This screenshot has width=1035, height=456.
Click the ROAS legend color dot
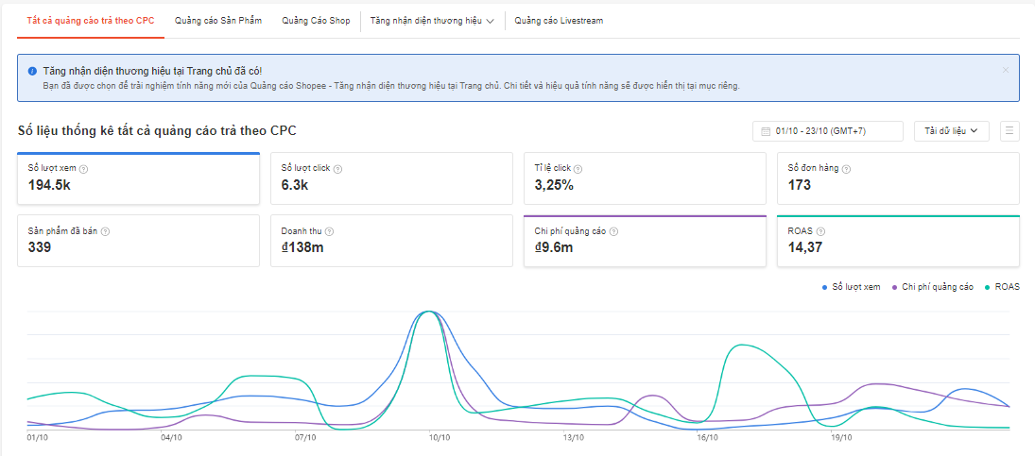988,287
